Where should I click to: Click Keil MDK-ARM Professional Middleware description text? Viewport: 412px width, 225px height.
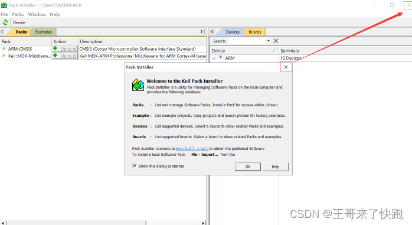point(142,56)
